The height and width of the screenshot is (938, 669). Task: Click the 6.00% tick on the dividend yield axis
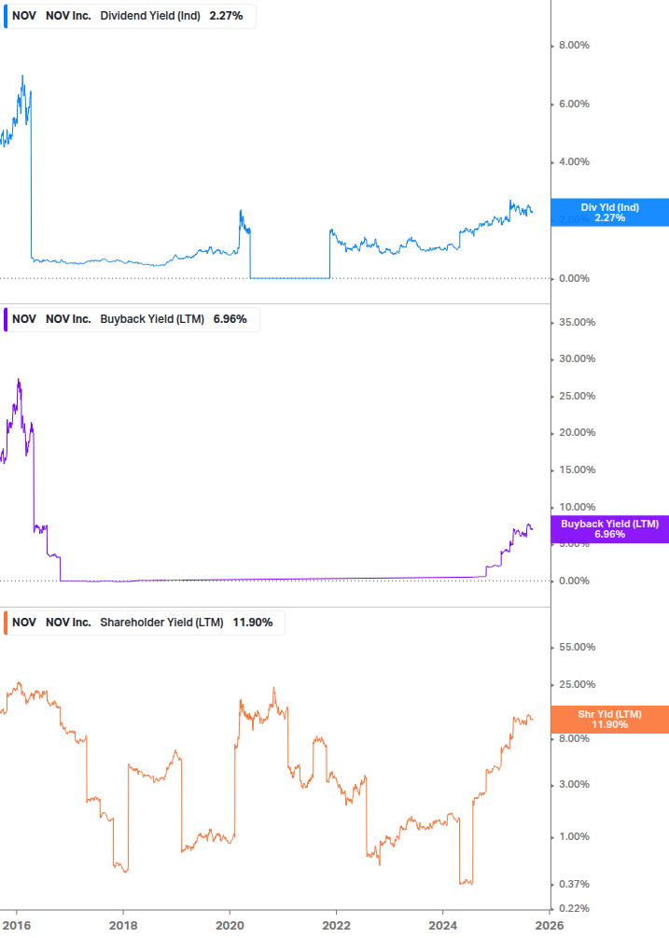point(574,105)
